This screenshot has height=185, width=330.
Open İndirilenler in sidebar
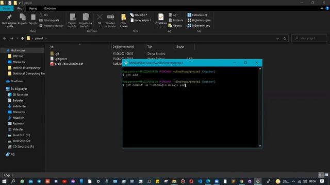pyautogui.click(x=20, y=106)
